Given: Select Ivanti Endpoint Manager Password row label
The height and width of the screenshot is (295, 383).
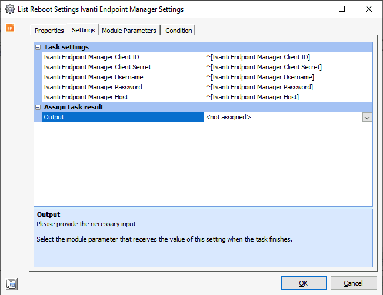Looking at the screenshot, I should (x=123, y=87).
